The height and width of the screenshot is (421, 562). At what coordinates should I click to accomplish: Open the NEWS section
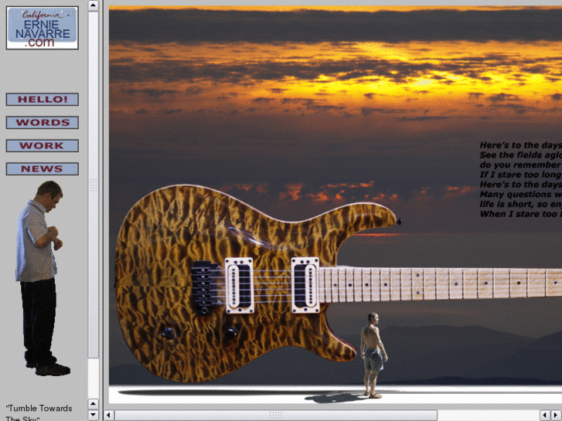click(43, 168)
